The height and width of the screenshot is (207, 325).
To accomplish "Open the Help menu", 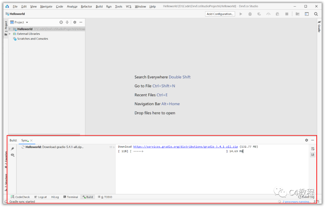I will tap(153, 6).
